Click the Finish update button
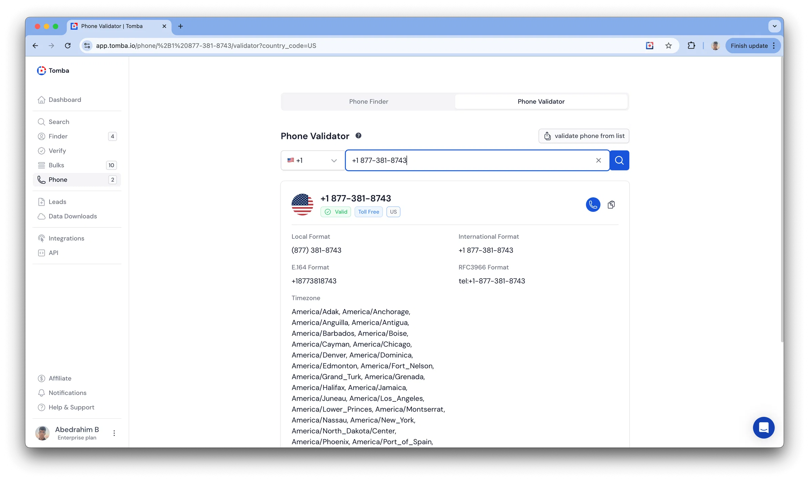This screenshot has width=809, height=481. 753,46
